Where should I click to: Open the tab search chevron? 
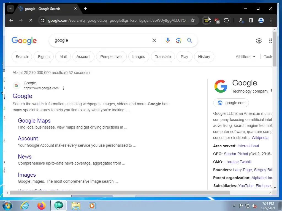click(10, 9)
